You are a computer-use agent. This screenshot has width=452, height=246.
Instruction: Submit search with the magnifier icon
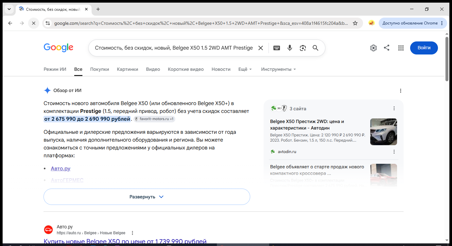click(315, 48)
